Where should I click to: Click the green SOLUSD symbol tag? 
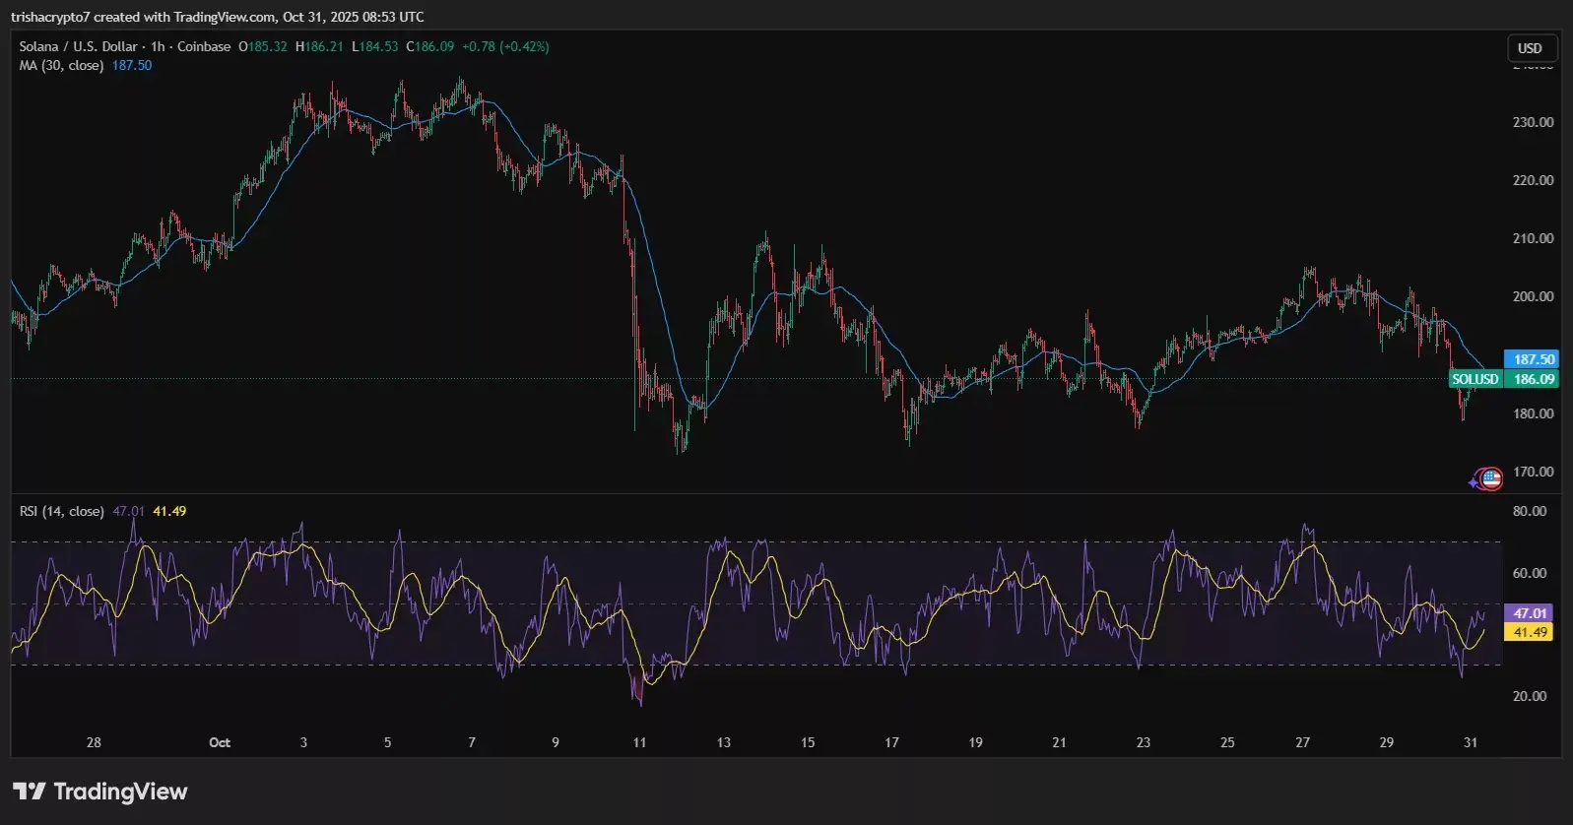[1475, 379]
